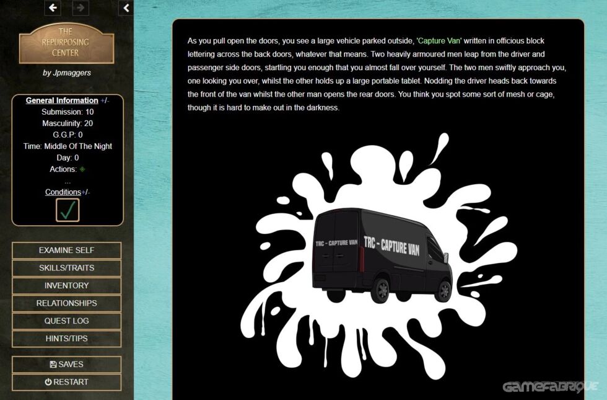This screenshot has height=400, width=607.
Task: Click the 'Submission: 10' stat
Action: (68, 112)
